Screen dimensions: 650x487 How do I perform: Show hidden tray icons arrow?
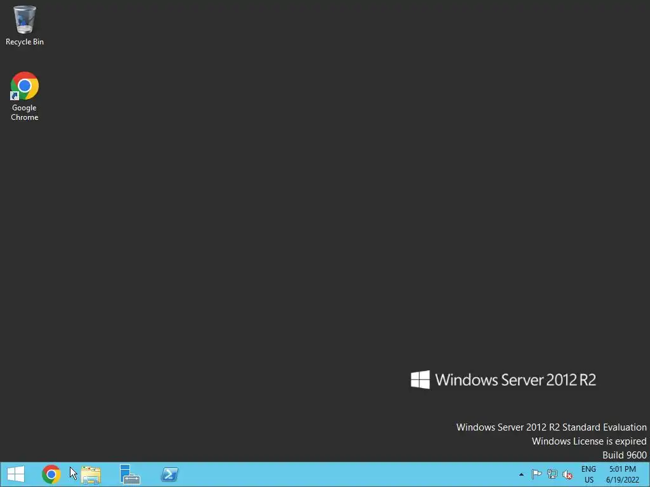click(x=522, y=474)
